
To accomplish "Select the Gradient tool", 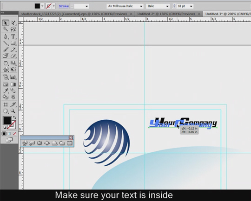I will (x=13, y=84).
